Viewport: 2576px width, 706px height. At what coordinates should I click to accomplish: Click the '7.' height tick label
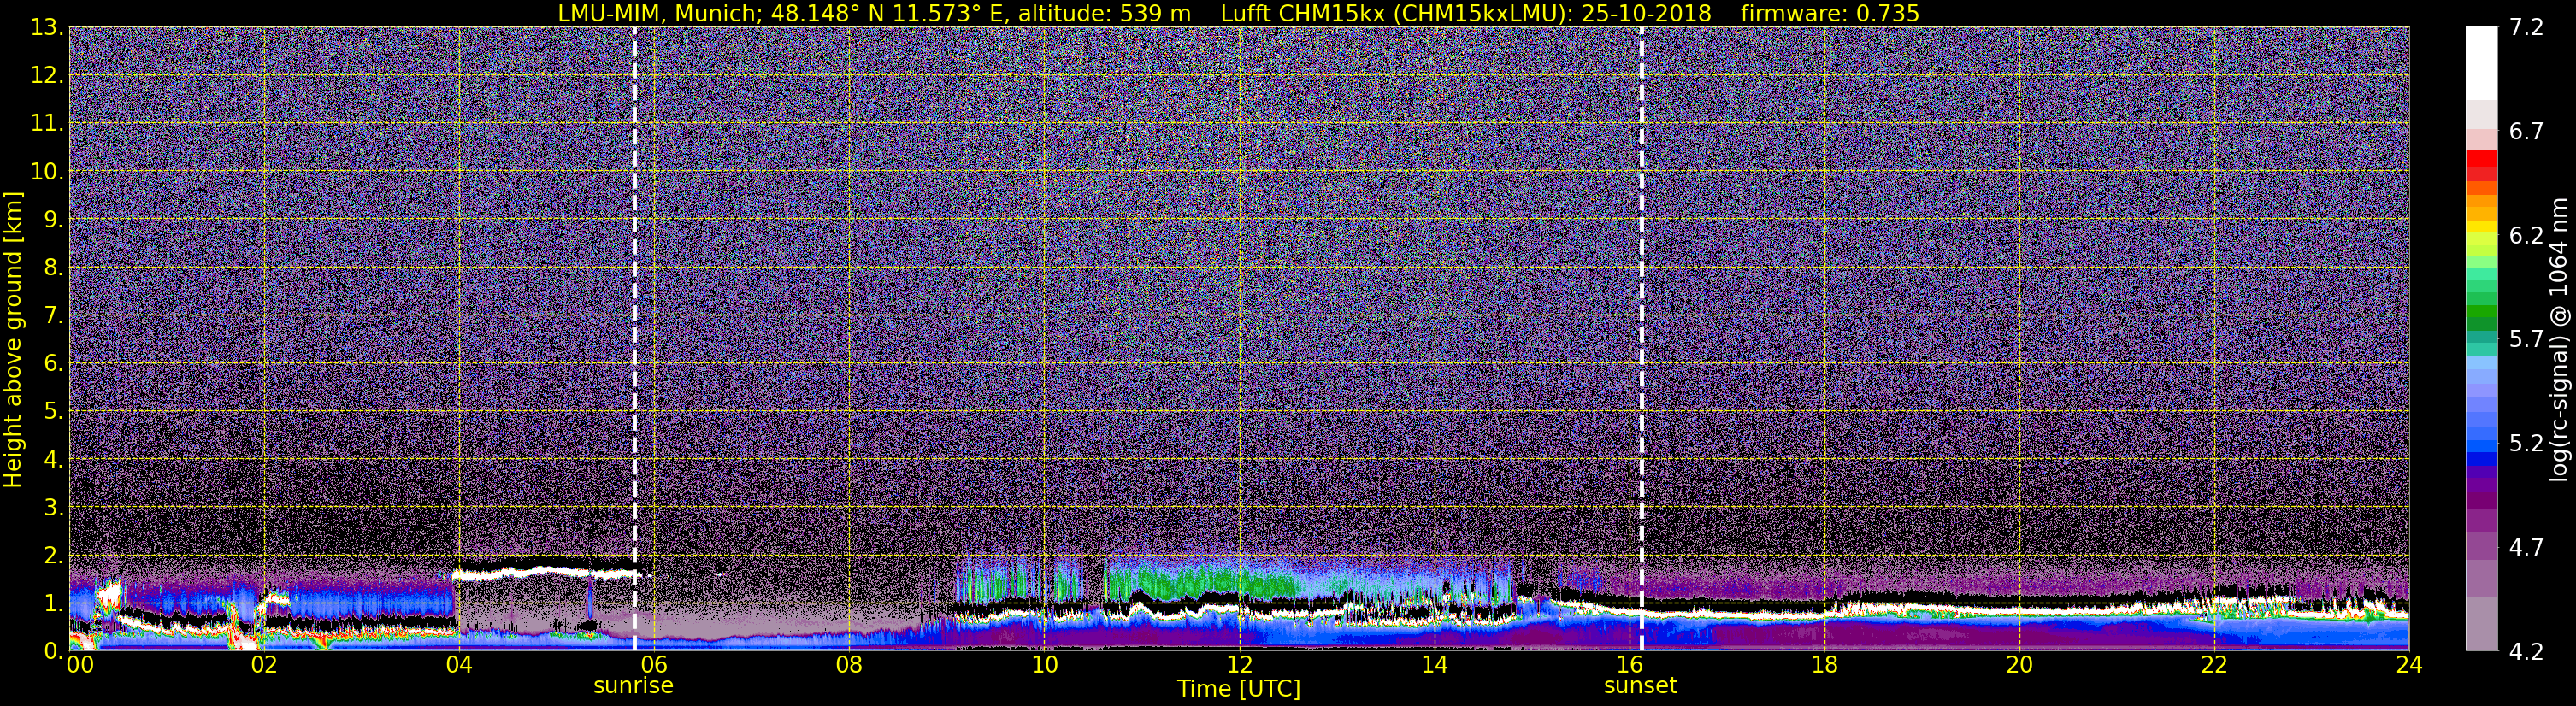pos(54,316)
